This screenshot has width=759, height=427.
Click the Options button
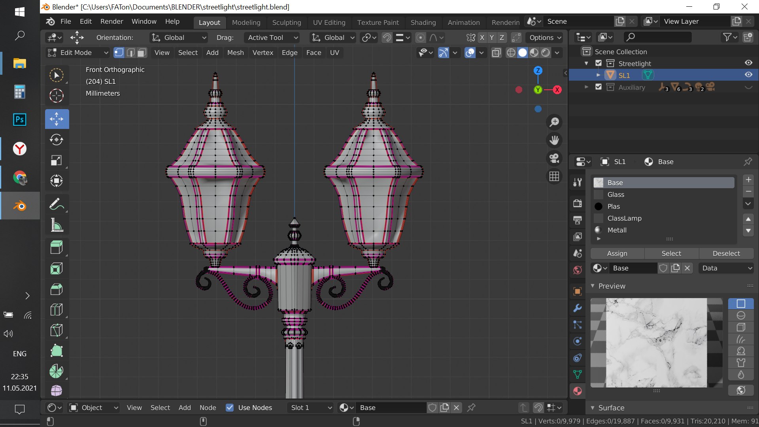544,38
